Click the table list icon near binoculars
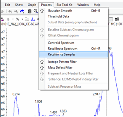Screen dimensions: 123x117 (111, 19)
